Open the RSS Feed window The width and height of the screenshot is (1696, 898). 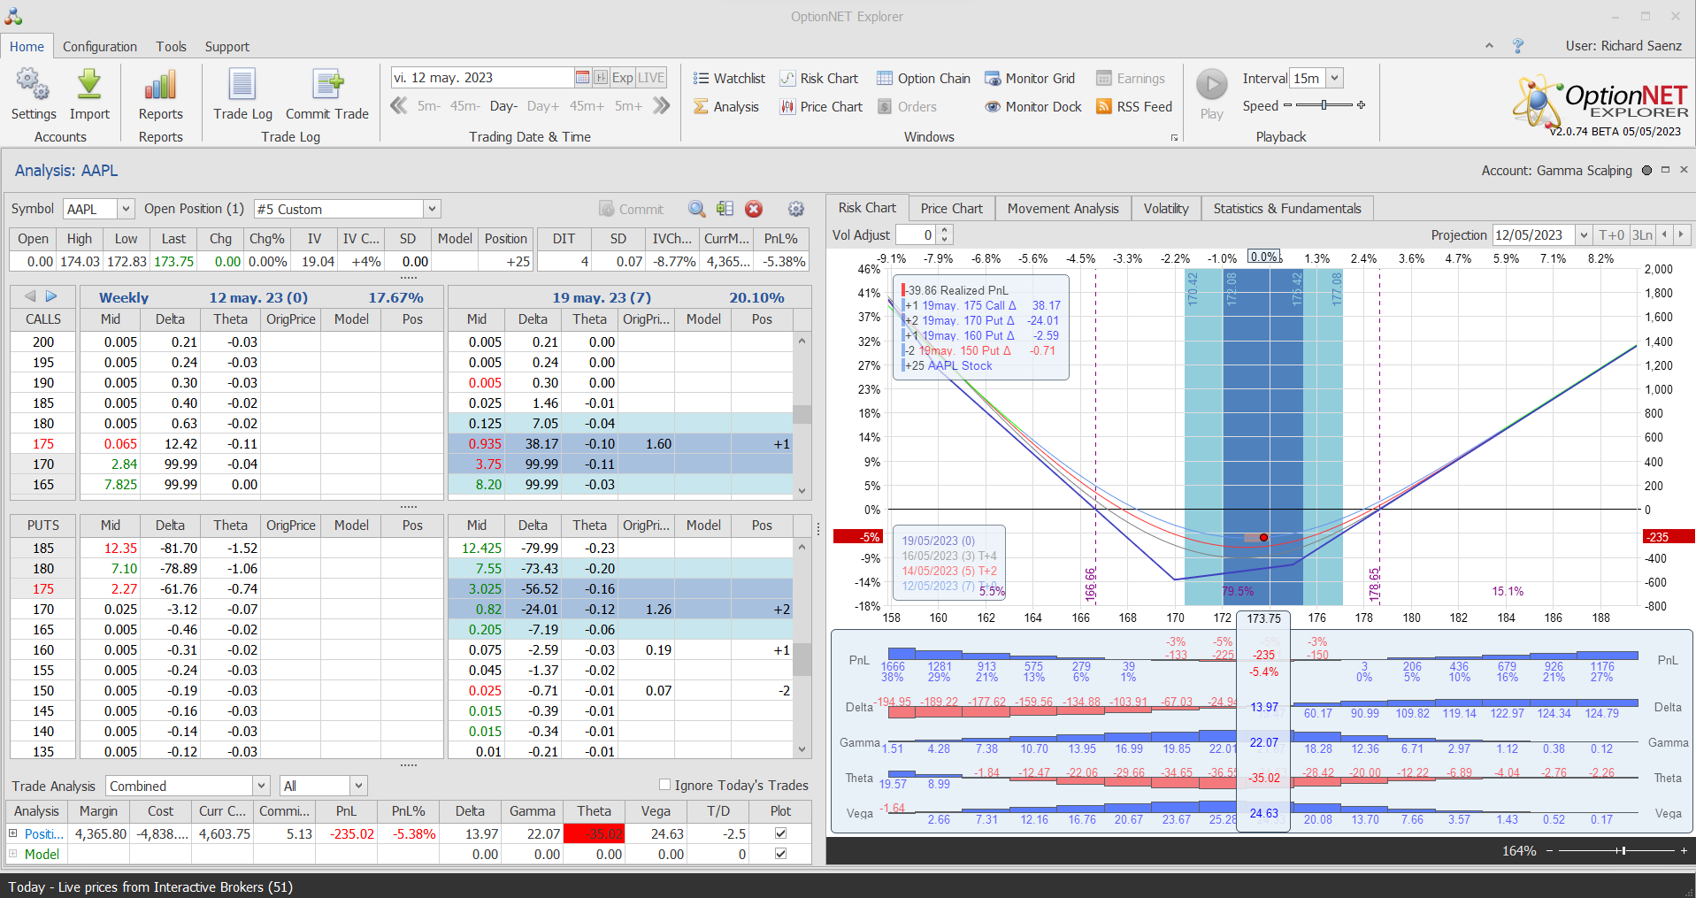[1133, 107]
